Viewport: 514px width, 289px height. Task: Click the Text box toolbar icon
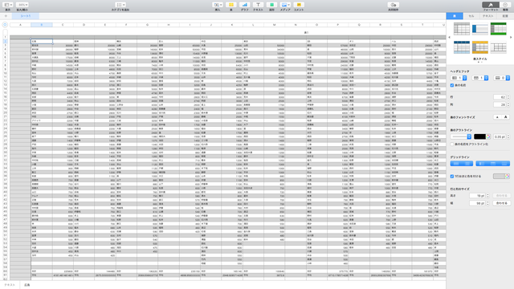click(x=258, y=5)
